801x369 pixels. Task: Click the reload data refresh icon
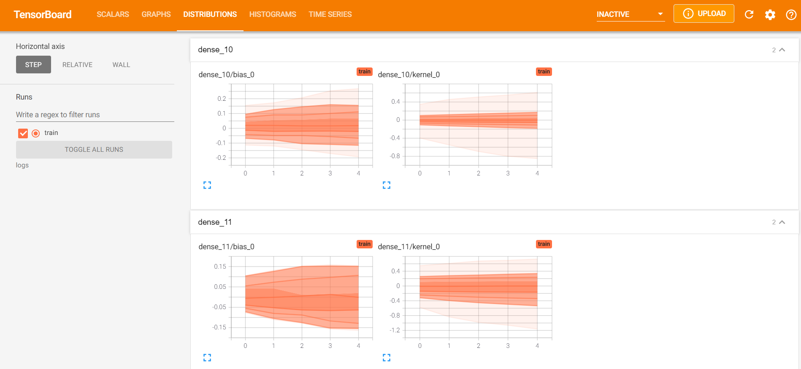(749, 14)
